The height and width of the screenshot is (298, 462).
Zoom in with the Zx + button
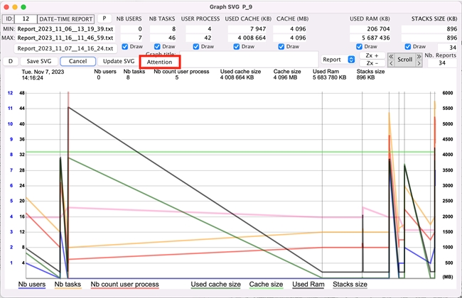pos(372,55)
